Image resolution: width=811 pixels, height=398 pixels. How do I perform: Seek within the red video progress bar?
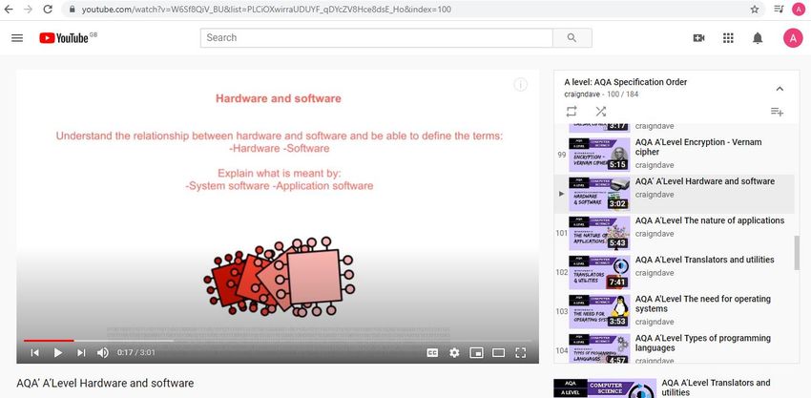click(49, 341)
